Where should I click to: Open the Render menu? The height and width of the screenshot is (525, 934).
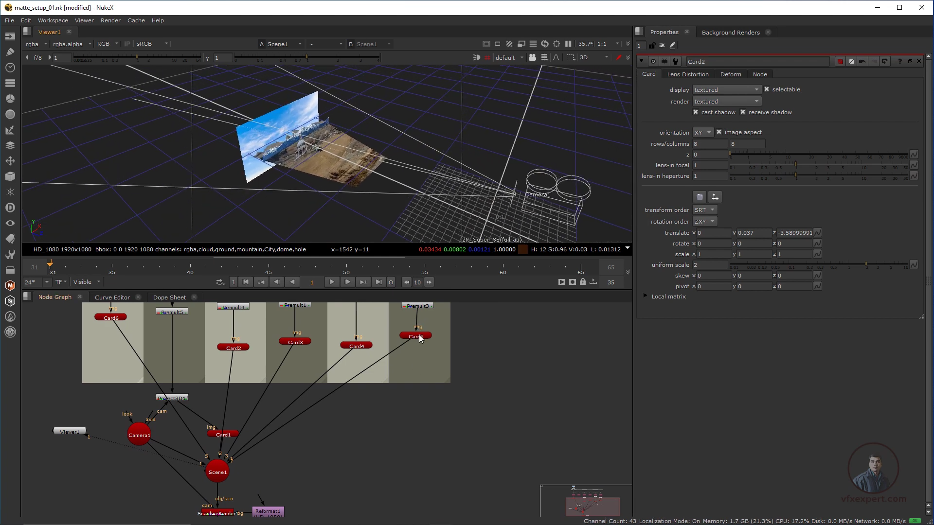(110, 20)
